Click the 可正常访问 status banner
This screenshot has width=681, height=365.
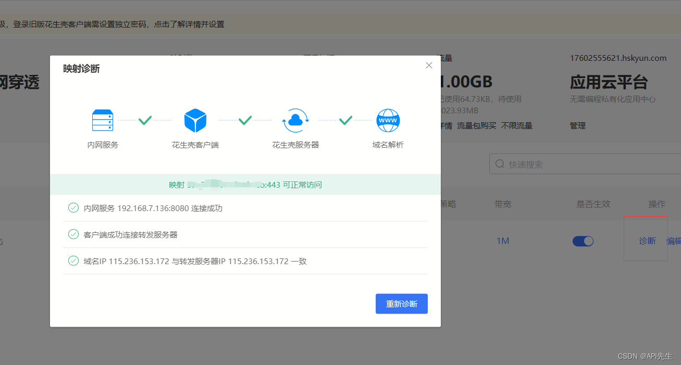pyautogui.click(x=245, y=185)
